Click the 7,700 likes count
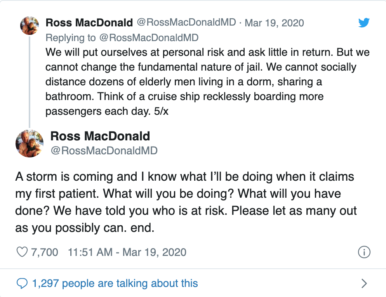Image resolution: width=386 pixels, height=297 pixels. tap(45, 252)
